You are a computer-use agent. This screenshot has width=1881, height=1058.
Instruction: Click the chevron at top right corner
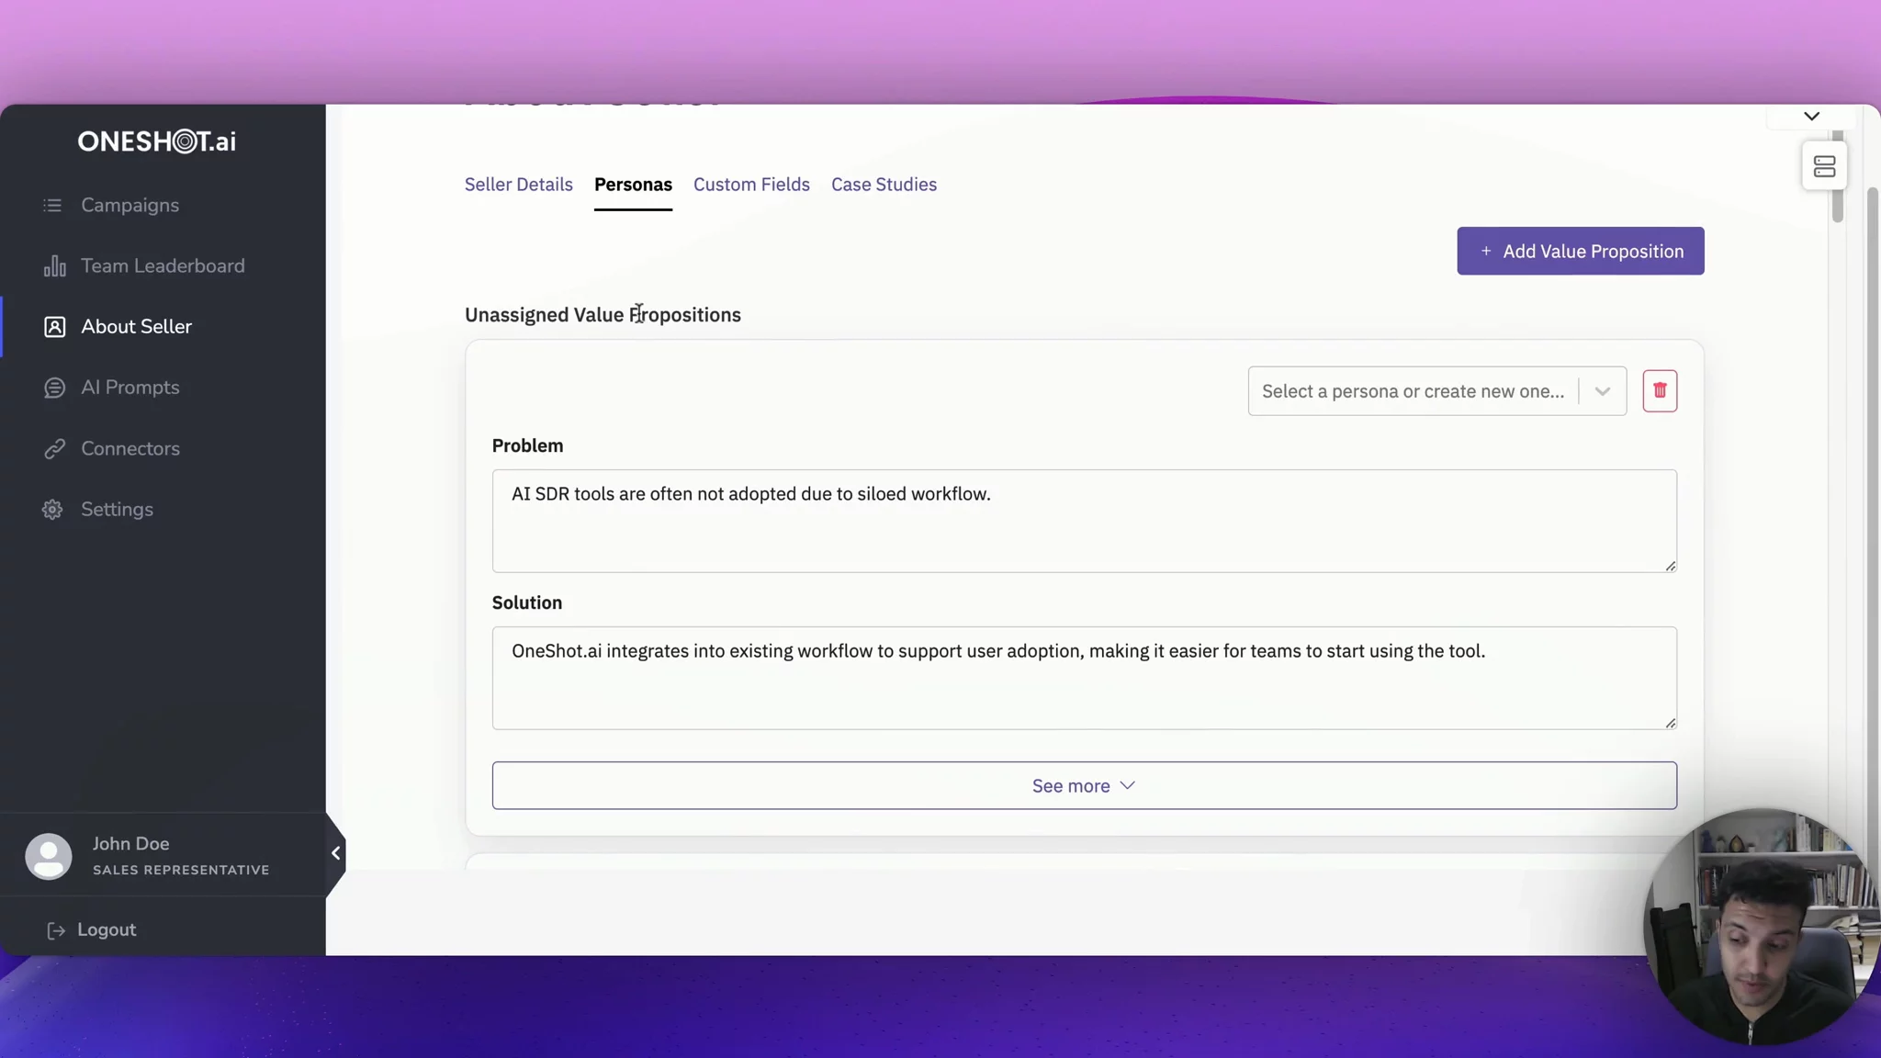tap(1811, 117)
